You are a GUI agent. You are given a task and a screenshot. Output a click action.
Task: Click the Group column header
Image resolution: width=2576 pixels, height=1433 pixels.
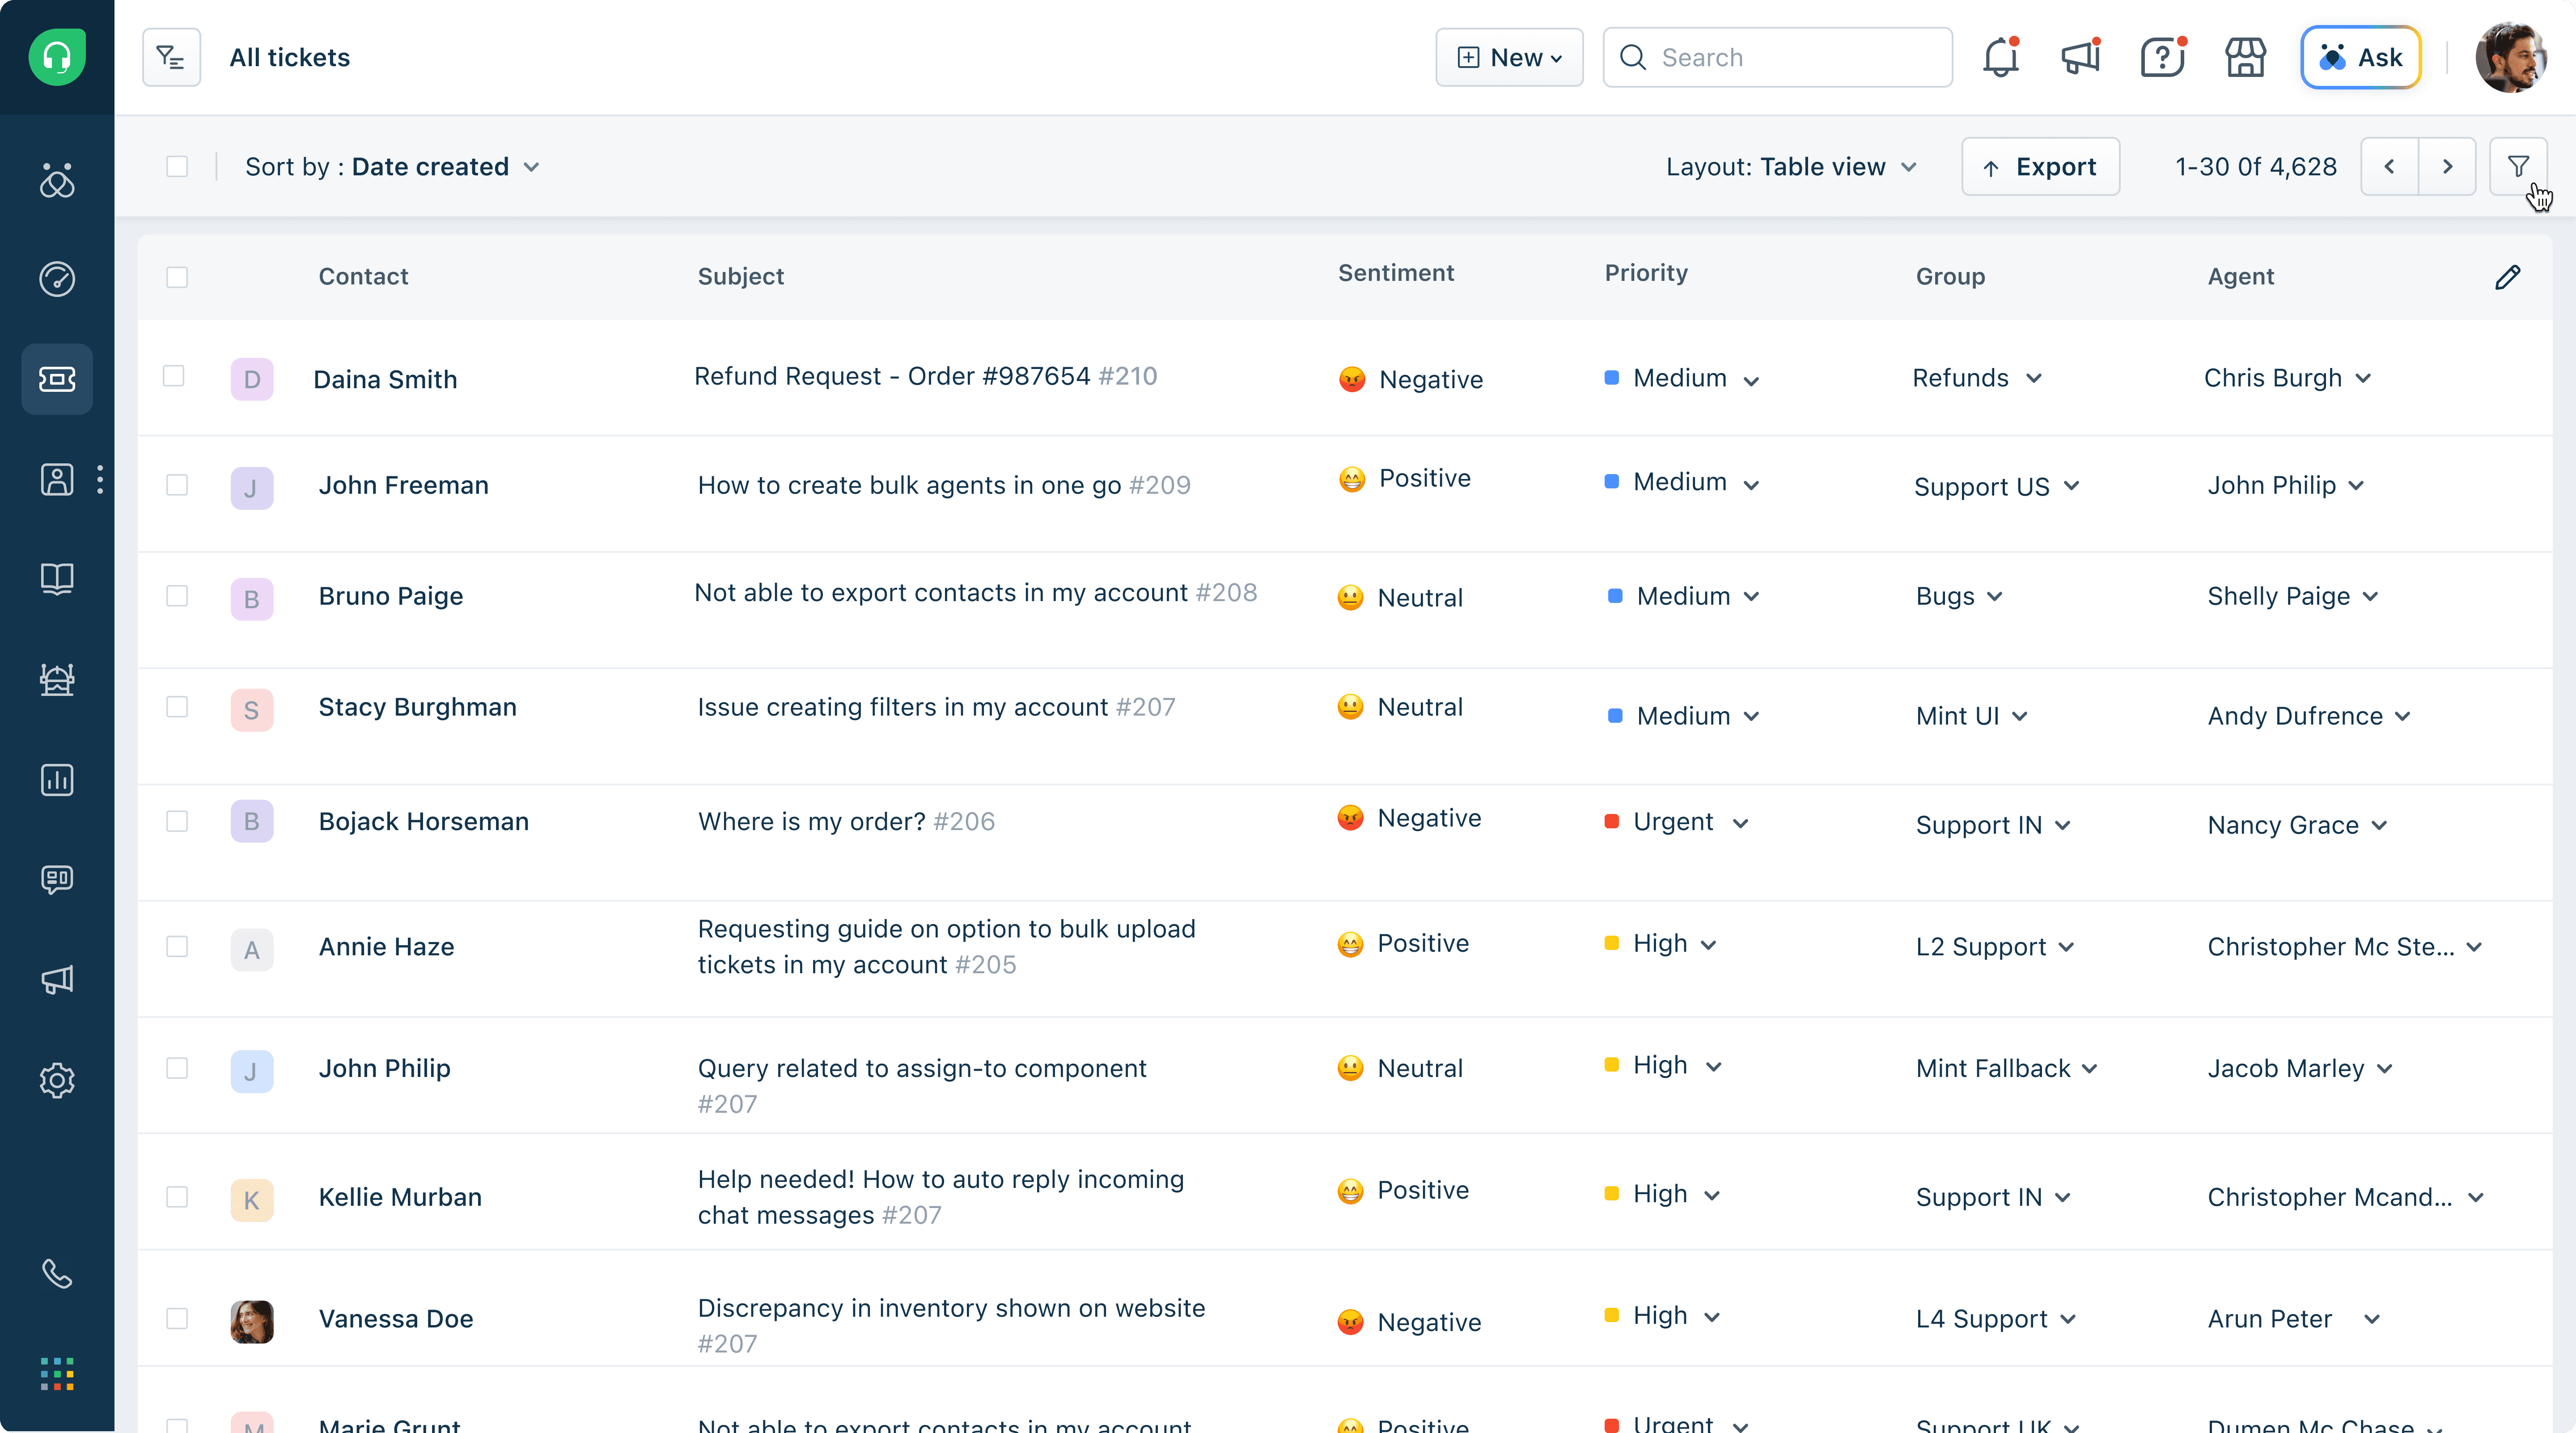[1950, 277]
